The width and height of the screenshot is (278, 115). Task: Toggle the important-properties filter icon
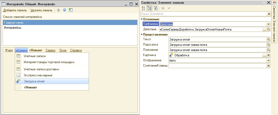click(x=155, y=8)
